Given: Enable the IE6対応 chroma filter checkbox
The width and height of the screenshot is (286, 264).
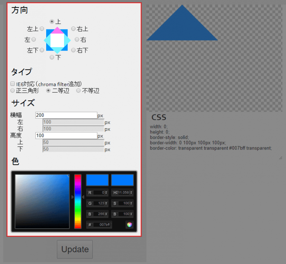Looking at the screenshot, I should pos(13,84).
